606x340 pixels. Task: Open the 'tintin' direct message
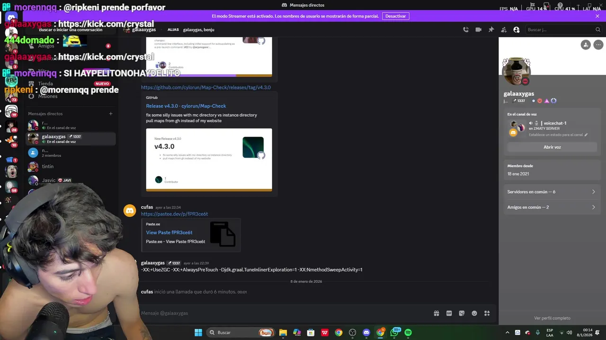tap(71, 166)
